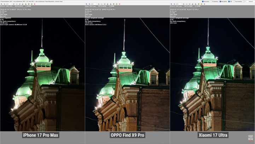Zoom out on the iPhone image panel
This screenshot has height=144, width=255.
pos(5,4)
